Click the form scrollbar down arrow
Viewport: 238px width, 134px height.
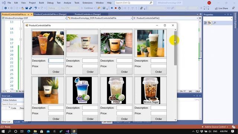[x=176, y=120]
